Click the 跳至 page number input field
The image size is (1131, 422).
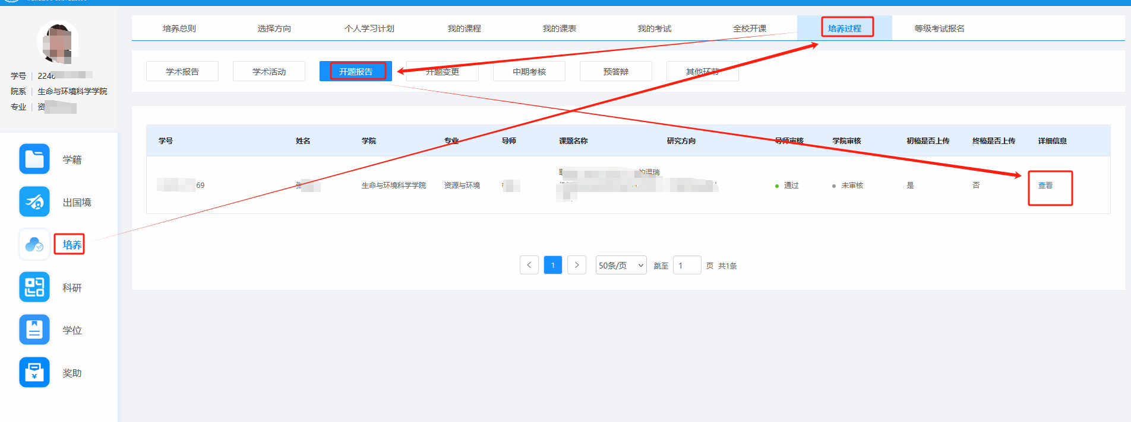click(x=687, y=266)
